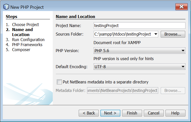
Task: Click step 4 PHP Frameworks text
Action: pos(27,45)
